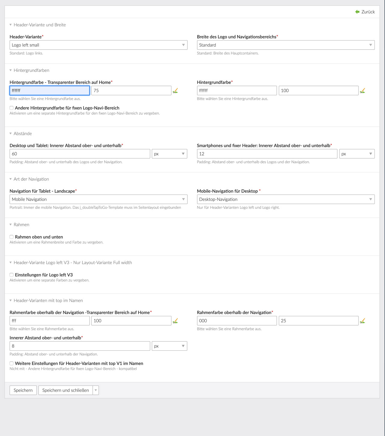The image size is (385, 436).
Task: Open color picker for transparent Rahmenfarbe fff
Action: (x=175, y=321)
